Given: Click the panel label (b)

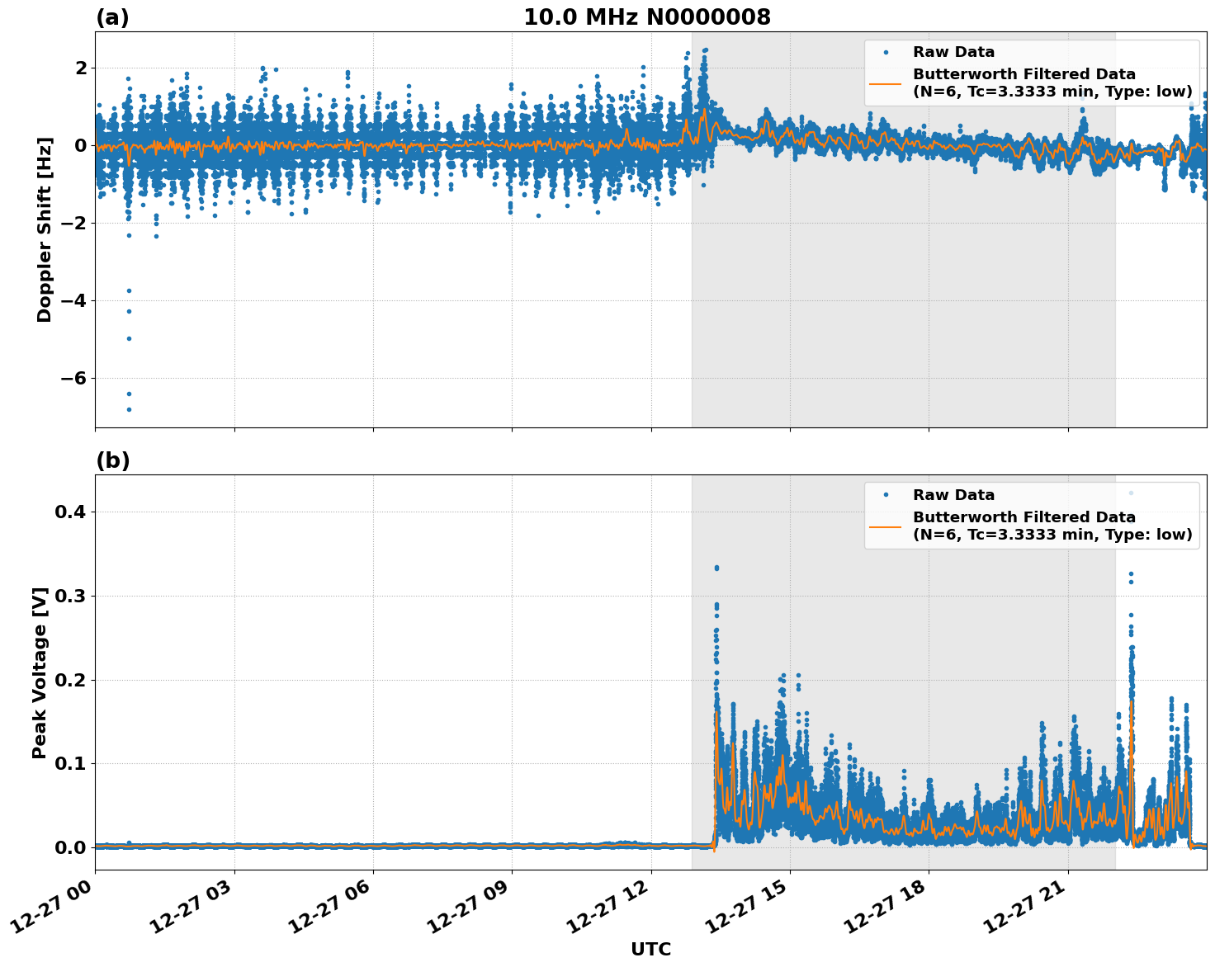Looking at the screenshot, I should pyautogui.click(x=112, y=460).
